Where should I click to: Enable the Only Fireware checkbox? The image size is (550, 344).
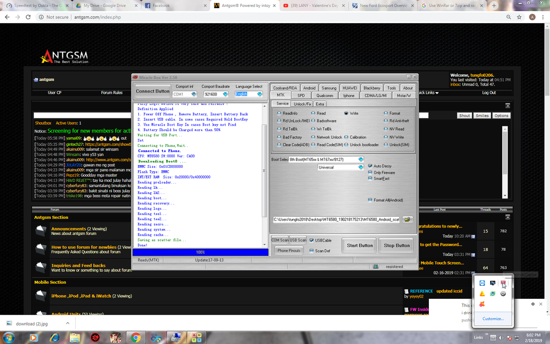370,172
